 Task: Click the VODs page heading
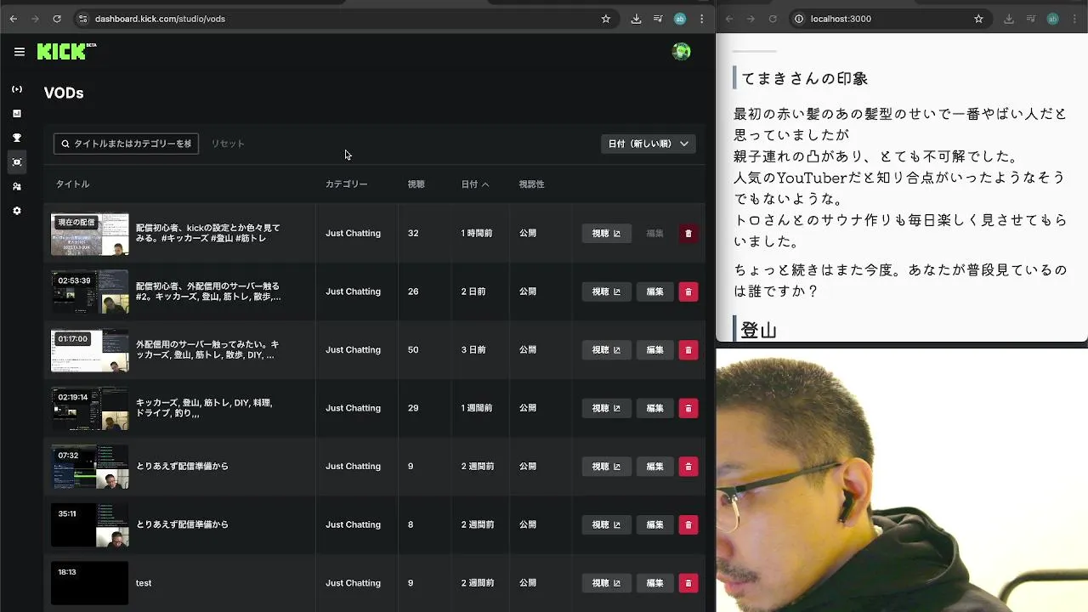click(64, 93)
